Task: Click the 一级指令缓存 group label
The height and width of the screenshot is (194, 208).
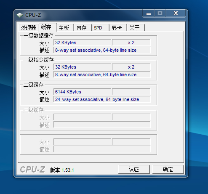Action: pyautogui.click(x=38, y=60)
